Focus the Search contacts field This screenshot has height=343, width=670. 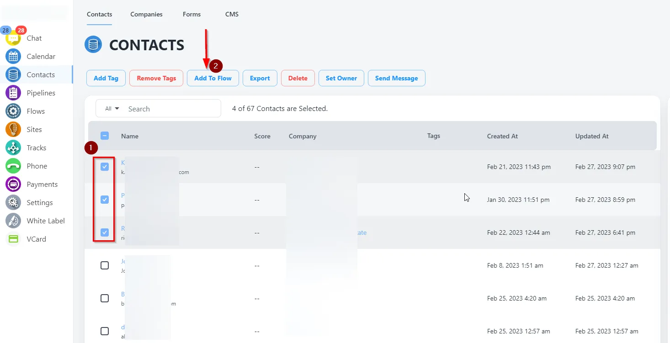173,109
